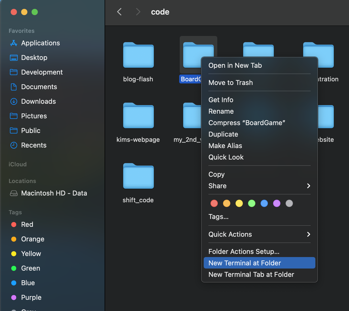The image size is (349, 311).
Task: Select Move to Trash from the menu
Action: click(x=231, y=83)
